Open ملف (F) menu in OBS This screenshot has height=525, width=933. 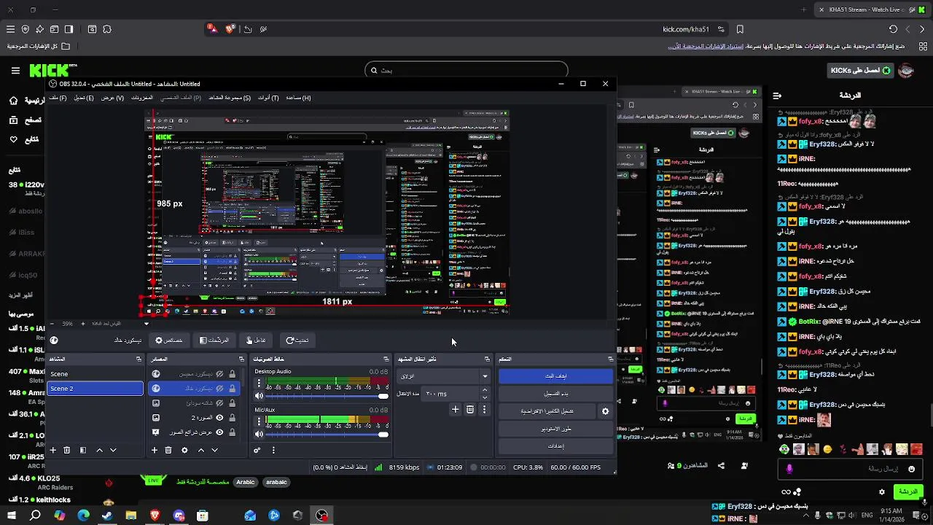[x=58, y=98]
